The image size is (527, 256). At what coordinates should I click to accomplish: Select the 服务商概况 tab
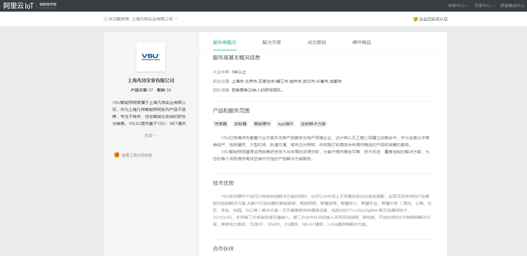coord(224,43)
